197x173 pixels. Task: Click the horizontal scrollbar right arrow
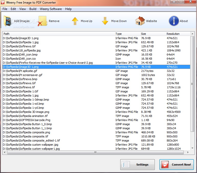pos(188,152)
